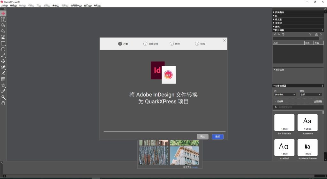Open the 文件(F) menu
327x179 pixels.
pos(4,6)
